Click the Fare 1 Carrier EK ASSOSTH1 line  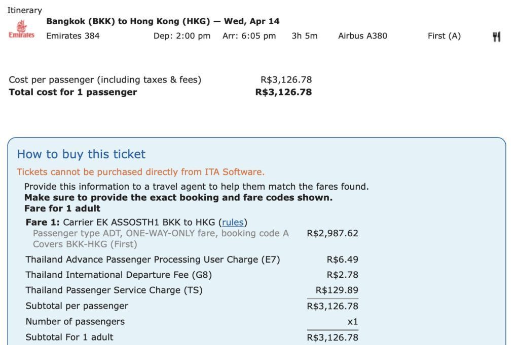136,222
